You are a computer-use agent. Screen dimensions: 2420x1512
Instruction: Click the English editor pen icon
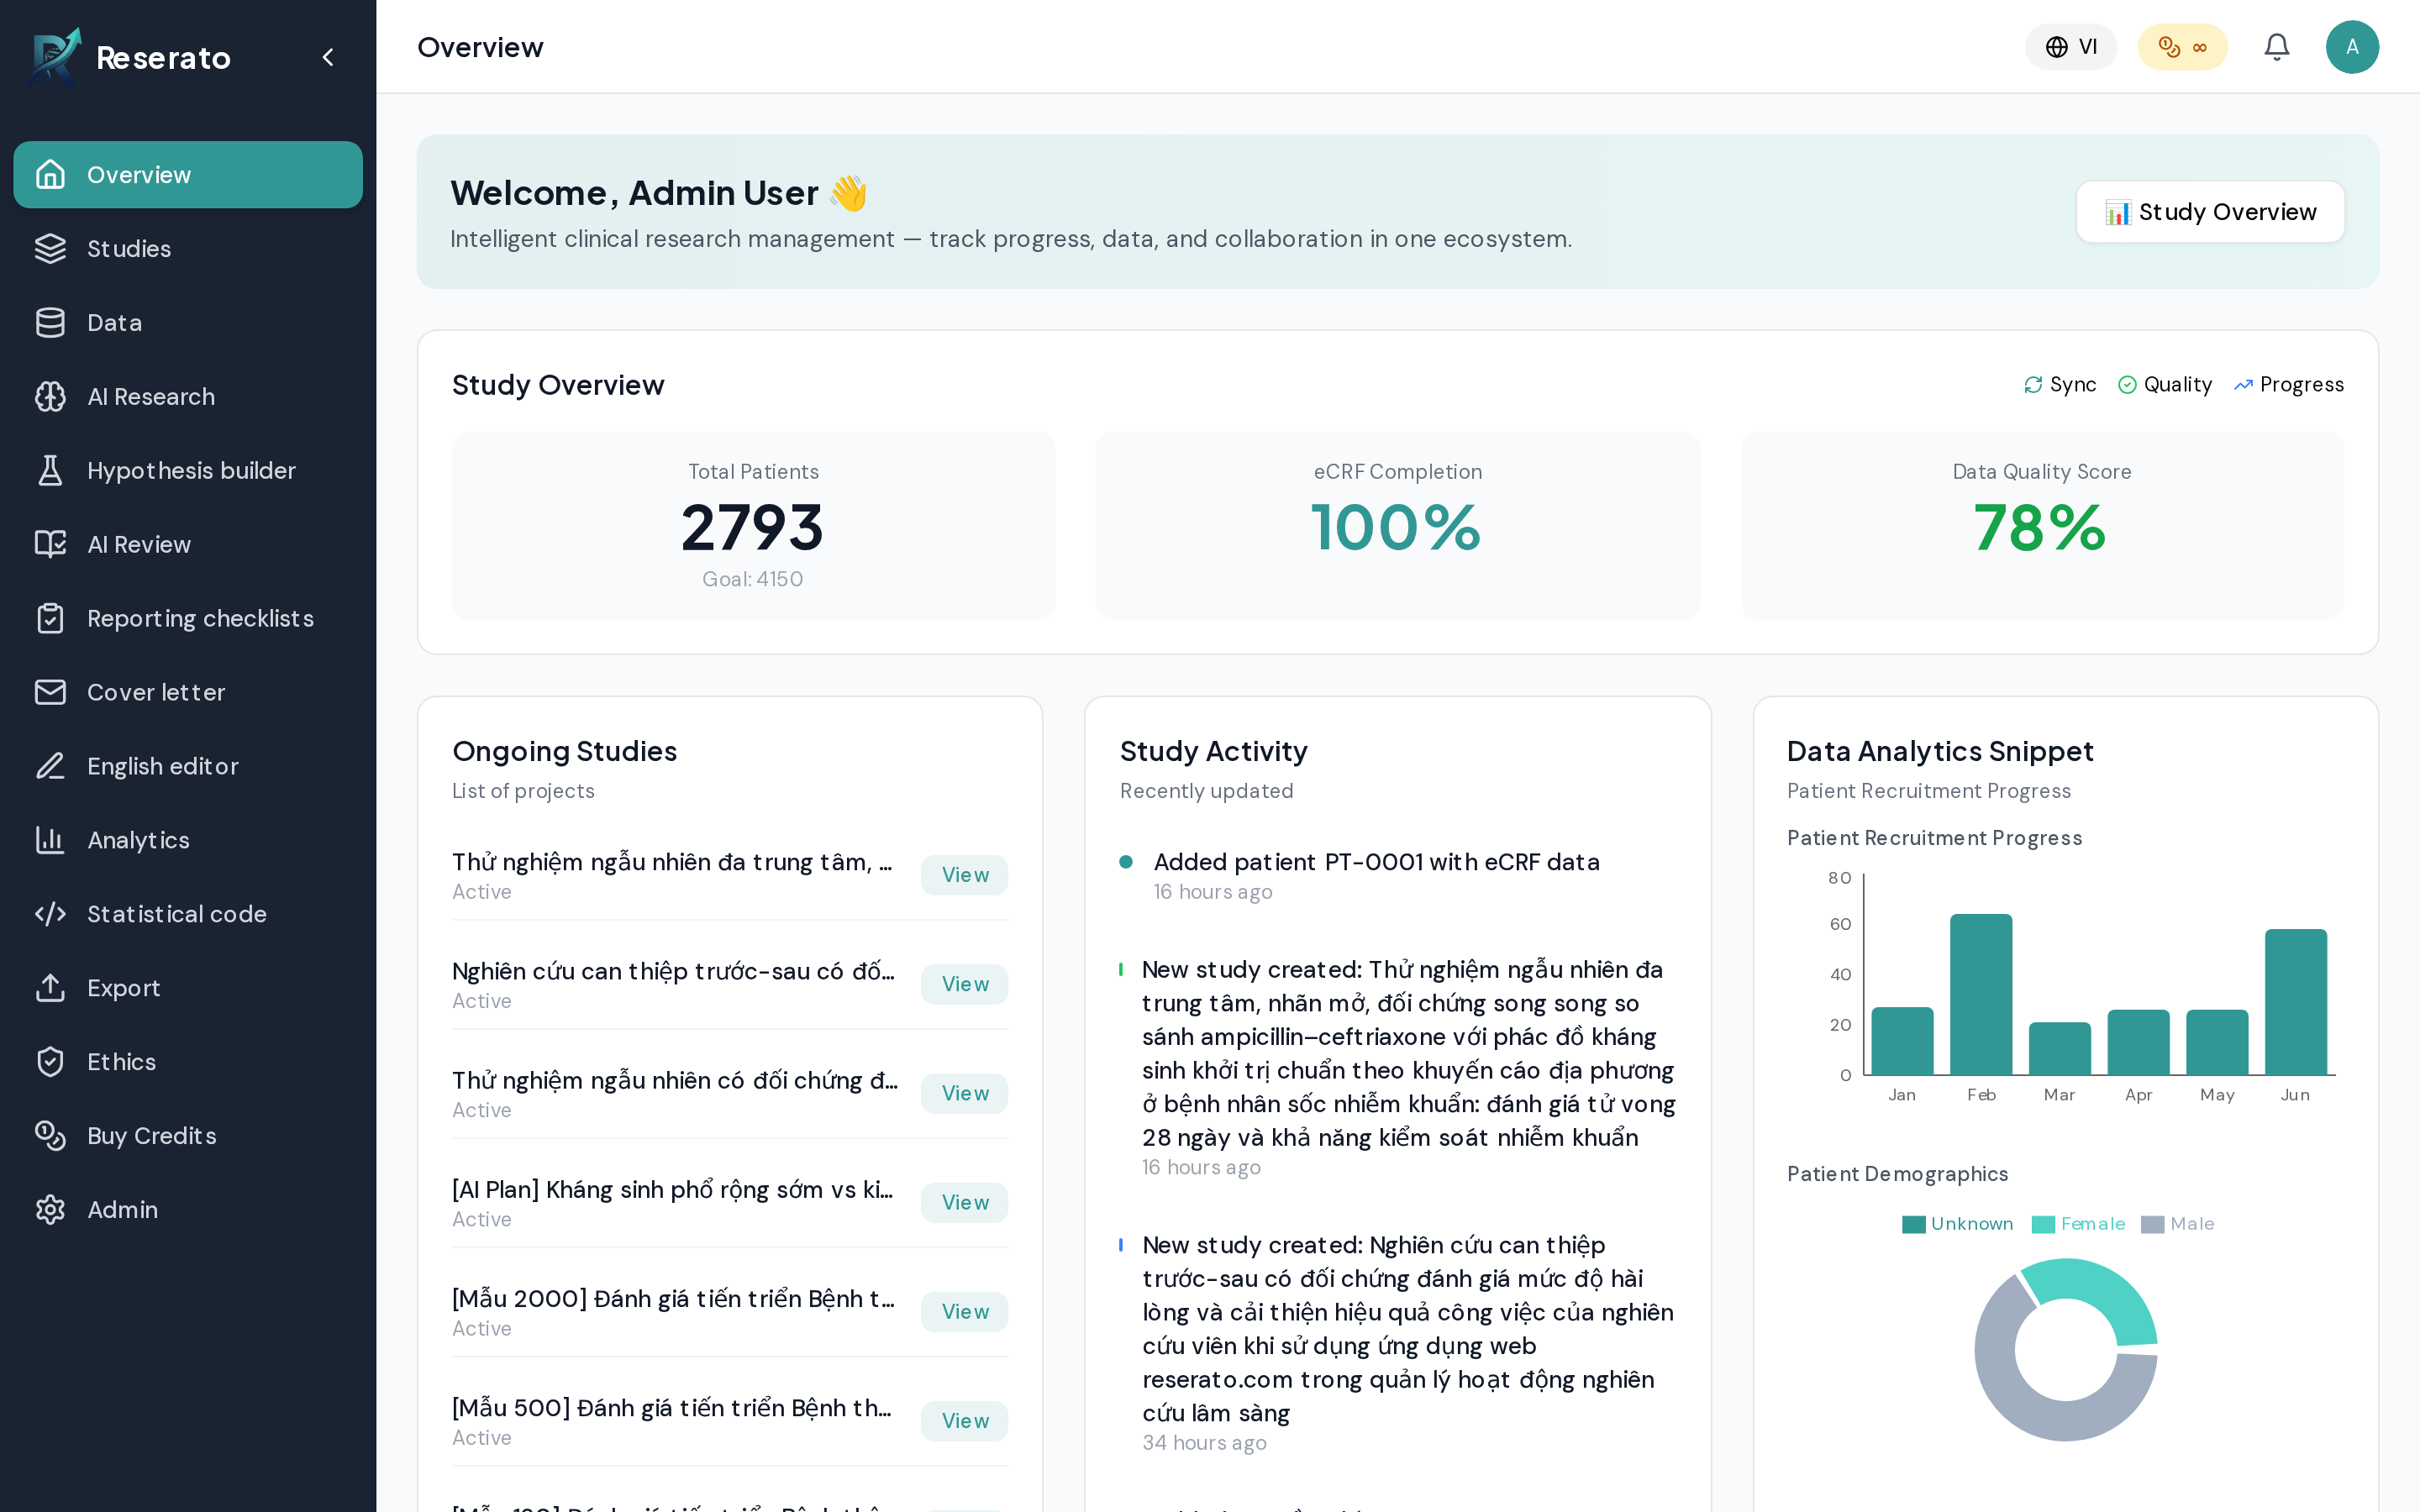pos(50,766)
